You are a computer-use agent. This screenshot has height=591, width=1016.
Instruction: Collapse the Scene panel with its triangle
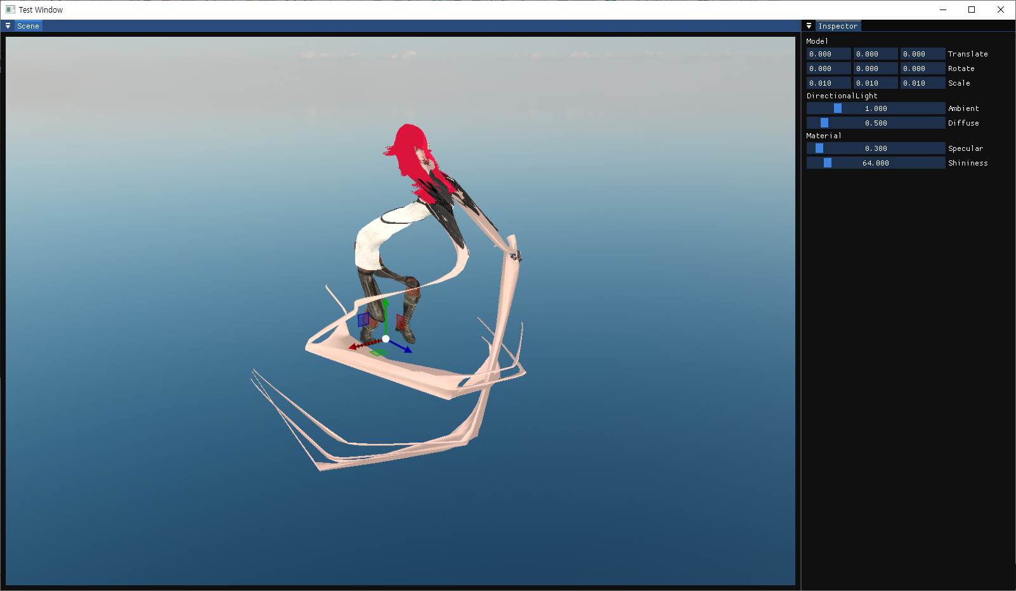point(8,26)
